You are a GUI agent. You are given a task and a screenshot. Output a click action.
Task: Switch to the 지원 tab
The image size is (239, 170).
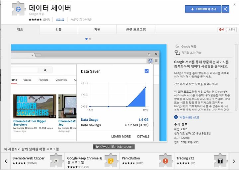pos(97,29)
